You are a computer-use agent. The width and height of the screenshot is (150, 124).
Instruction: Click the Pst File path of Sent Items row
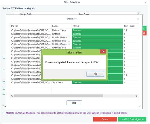point(31,82)
